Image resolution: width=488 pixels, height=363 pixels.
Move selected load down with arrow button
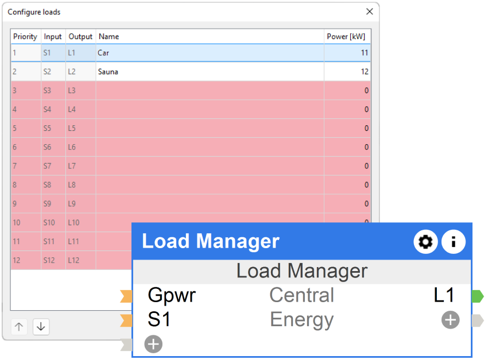click(41, 327)
